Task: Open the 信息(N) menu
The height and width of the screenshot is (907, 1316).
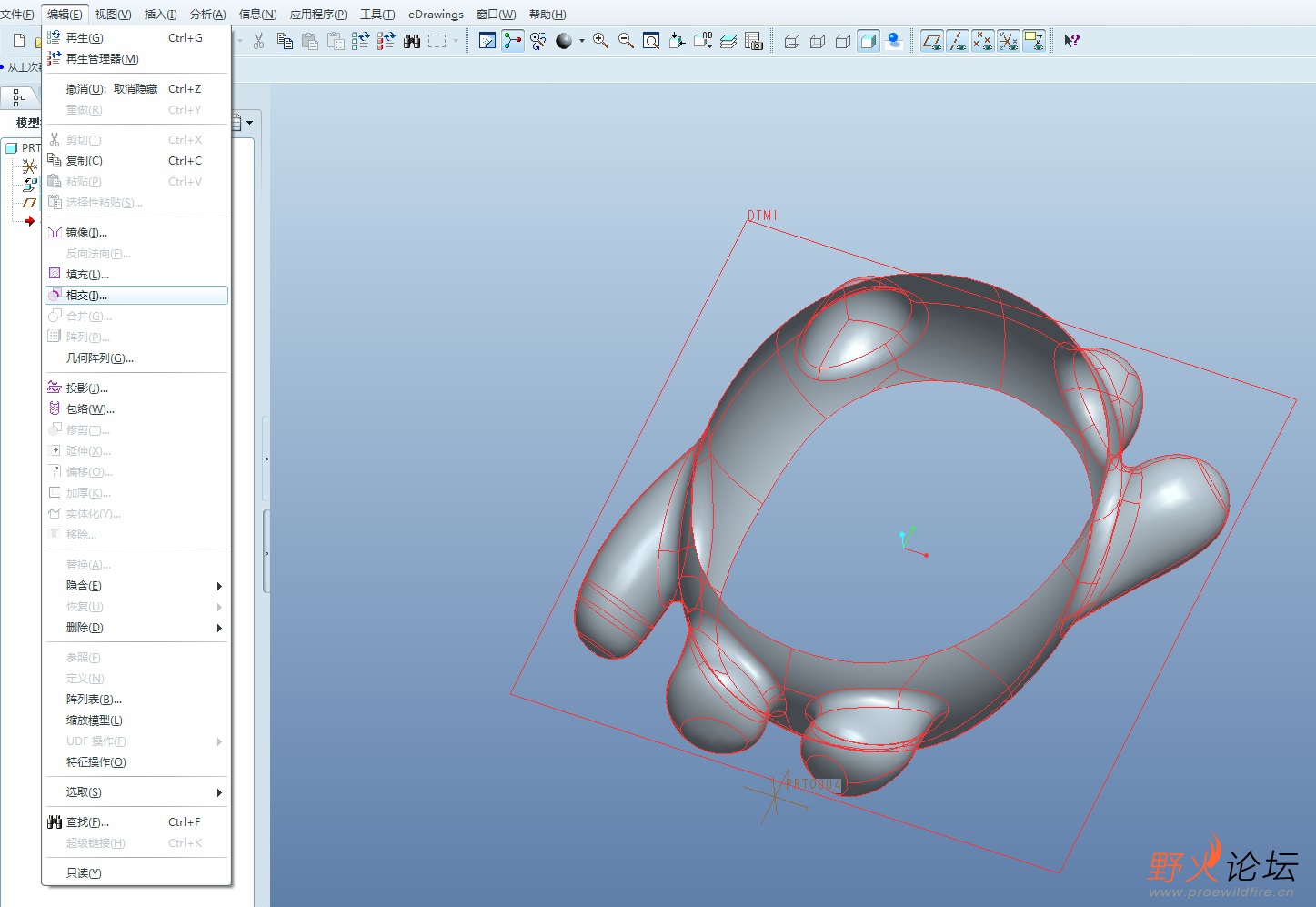Action: click(x=257, y=15)
